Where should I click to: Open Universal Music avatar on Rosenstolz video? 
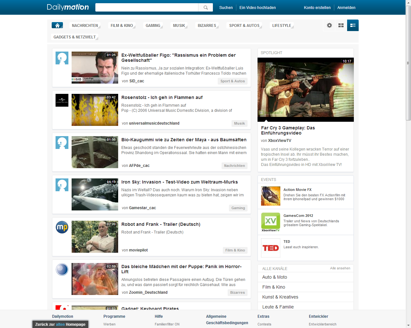click(62, 100)
